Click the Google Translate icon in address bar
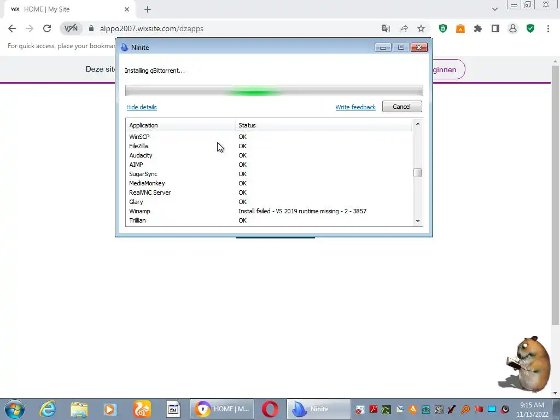 coord(386,28)
